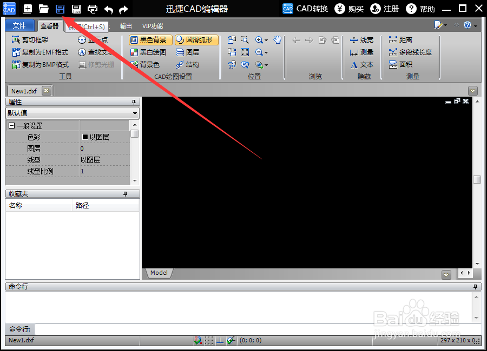Viewport: 487px width, 351px height.
Task: Toggle 线宽 line width display
Action: (x=361, y=39)
